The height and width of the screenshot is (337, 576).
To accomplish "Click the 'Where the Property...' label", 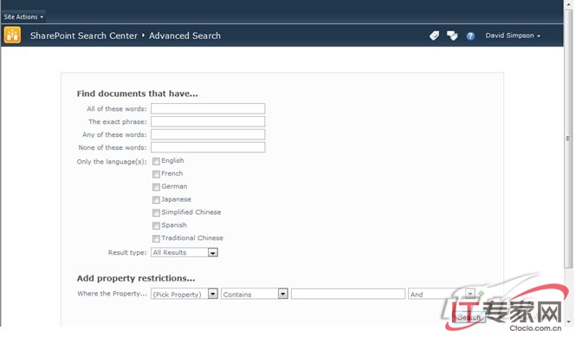I will pyautogui.click(x=112, y=294).
